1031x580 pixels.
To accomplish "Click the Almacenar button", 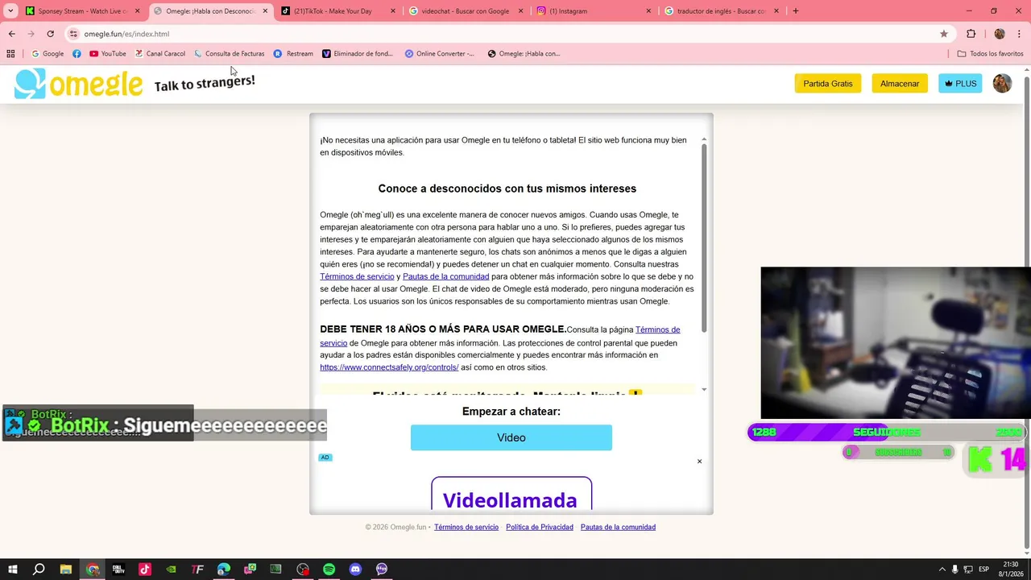I will click(900, 84).
